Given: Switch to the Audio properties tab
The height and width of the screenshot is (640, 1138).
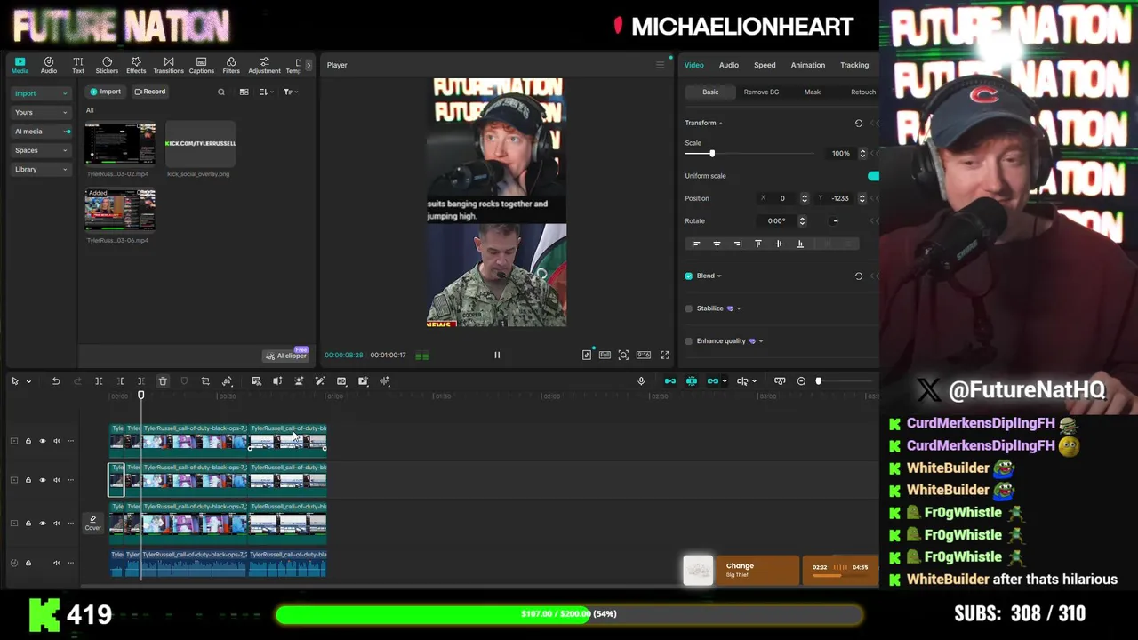Looking at the screenshot, I should pos(729,65).
